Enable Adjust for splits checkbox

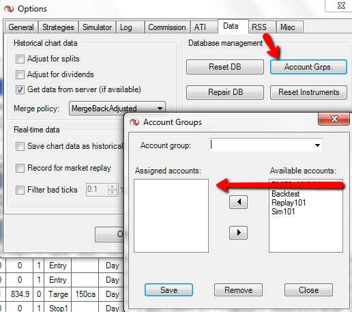20,59
